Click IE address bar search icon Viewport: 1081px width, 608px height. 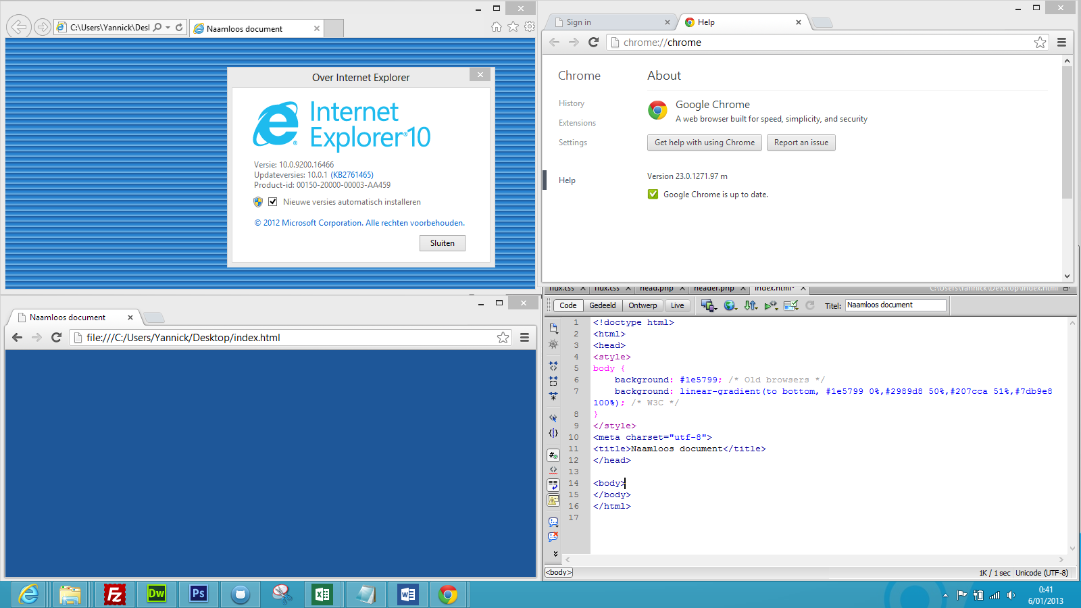157,28
